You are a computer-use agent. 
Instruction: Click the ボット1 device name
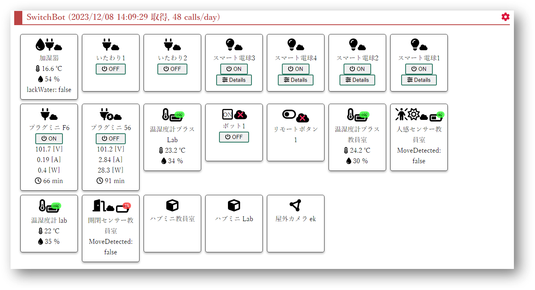(x=234, y=126)
